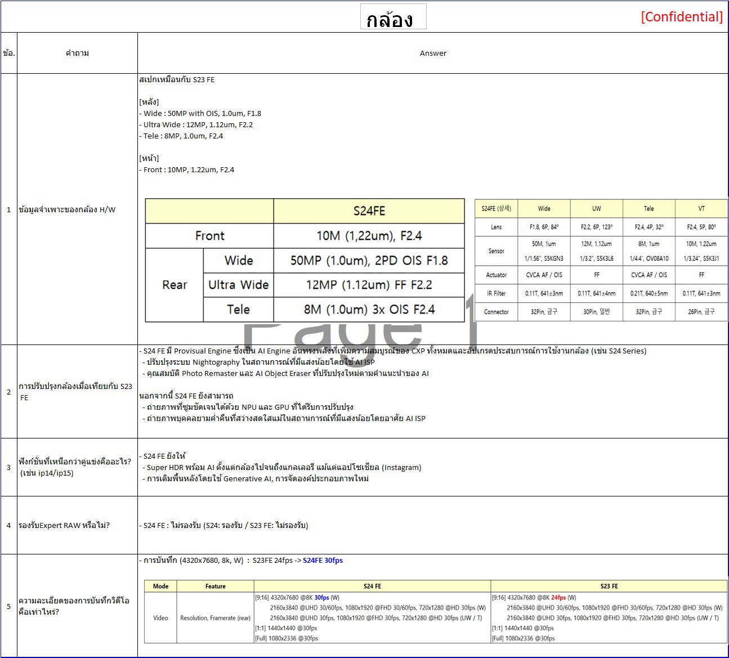Click the blue S24FE 30fps text
This screenshot has height=658, width=729.
[x=323, y=560]
